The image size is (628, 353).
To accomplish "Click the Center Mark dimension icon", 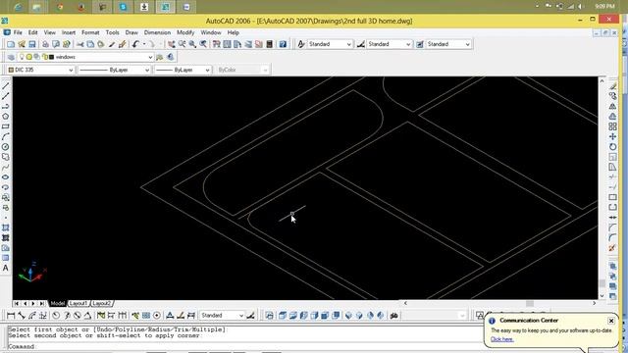I will [x=157, y=316].
